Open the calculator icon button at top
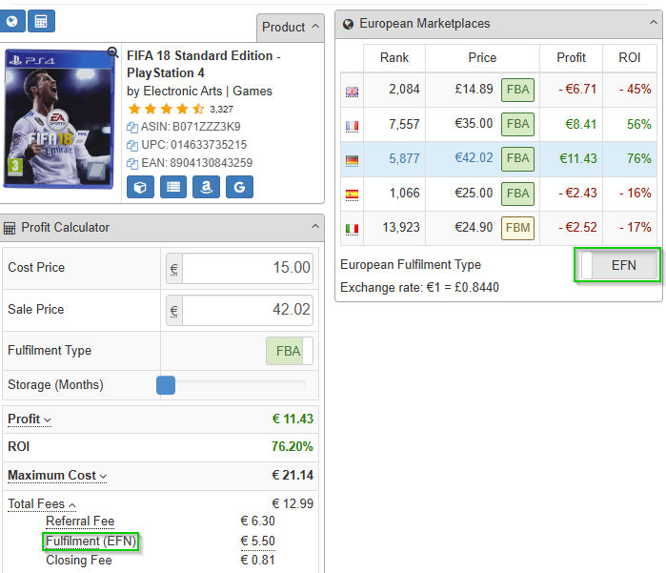 pos(41,21)
